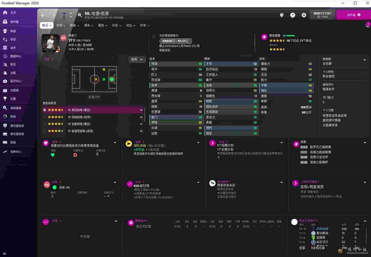Click the player switch up/down arrows in header
This screenshot has height=257, width=371.
(x=71, y=15)
